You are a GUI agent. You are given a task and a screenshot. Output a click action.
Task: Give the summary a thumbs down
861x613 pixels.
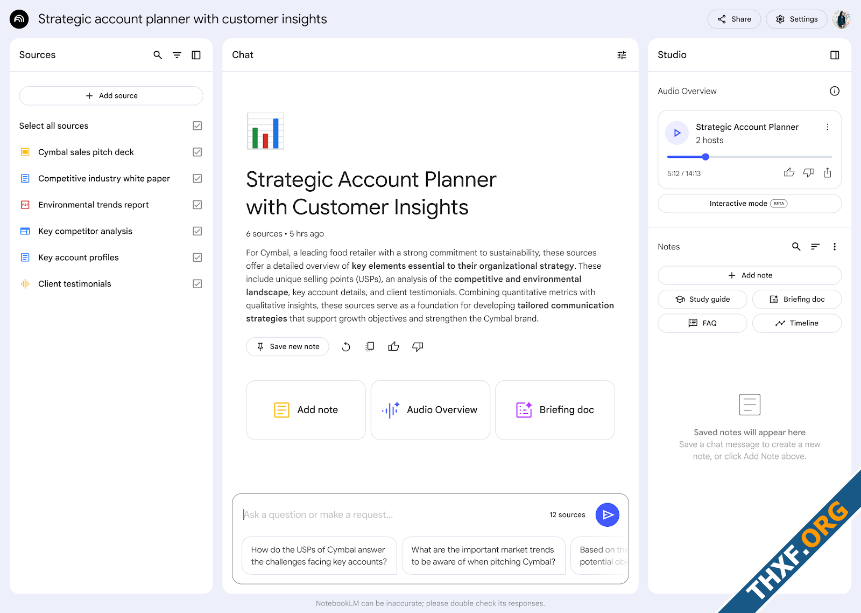tap(418, 347)
